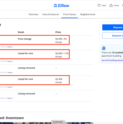Viewport: 123px width, 124px height.
Task: Click the $3/sqft under $2,495
Action: pyautogui.click(x=59, y=42)
